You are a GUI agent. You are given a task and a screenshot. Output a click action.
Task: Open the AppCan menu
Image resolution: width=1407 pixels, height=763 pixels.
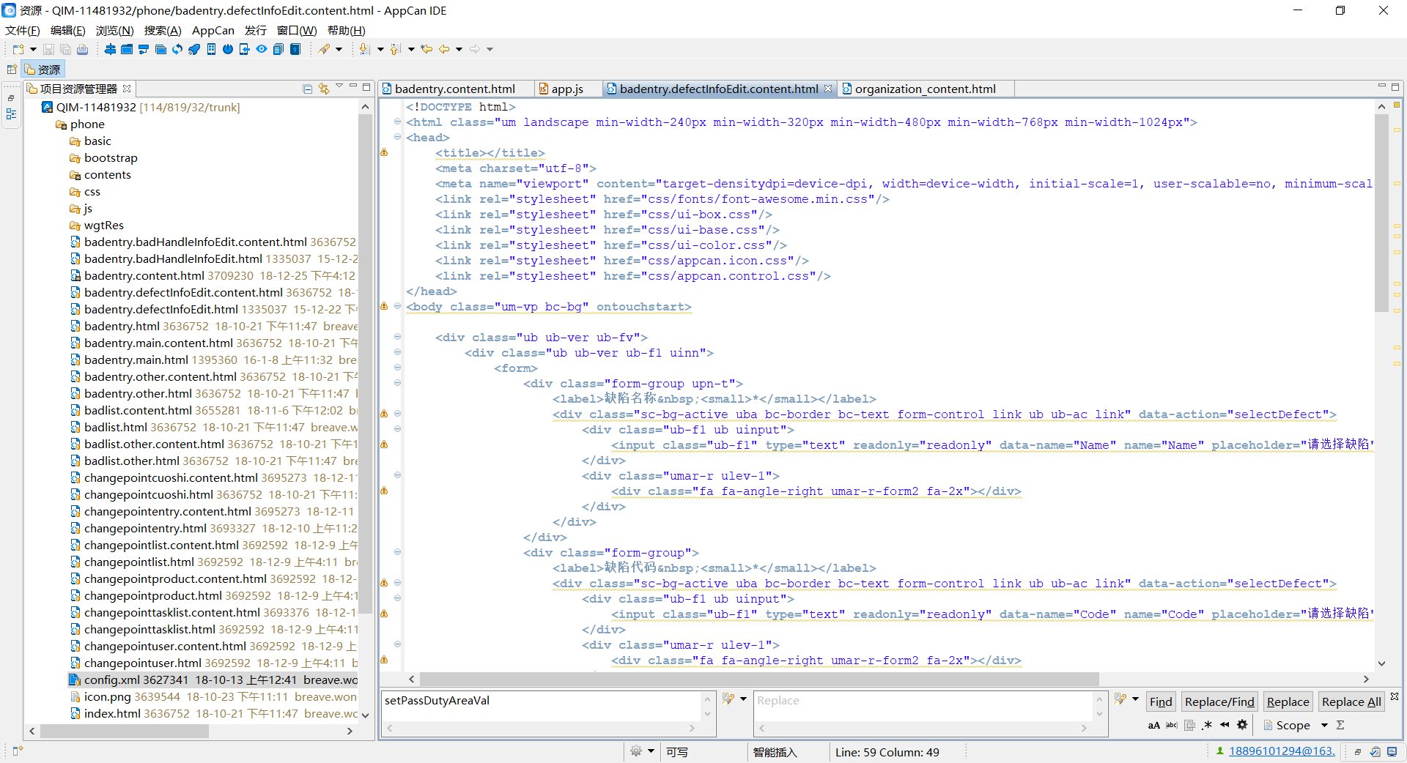[213, 30]
